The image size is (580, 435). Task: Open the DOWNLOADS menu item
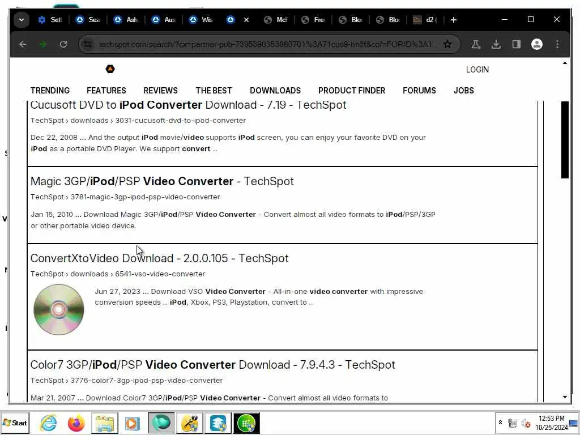click(x=275, y=91)
